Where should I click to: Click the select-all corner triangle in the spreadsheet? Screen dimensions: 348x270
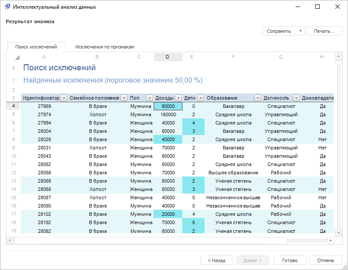pyautogui.click(x=17, y=58)
